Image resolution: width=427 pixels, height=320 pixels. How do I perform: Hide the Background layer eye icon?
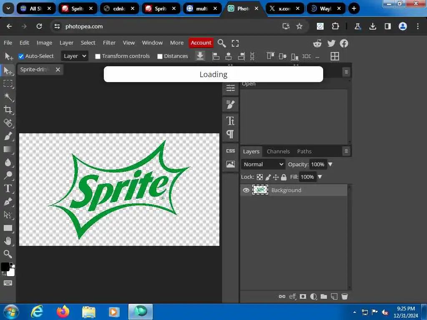(x=246, y=190)
